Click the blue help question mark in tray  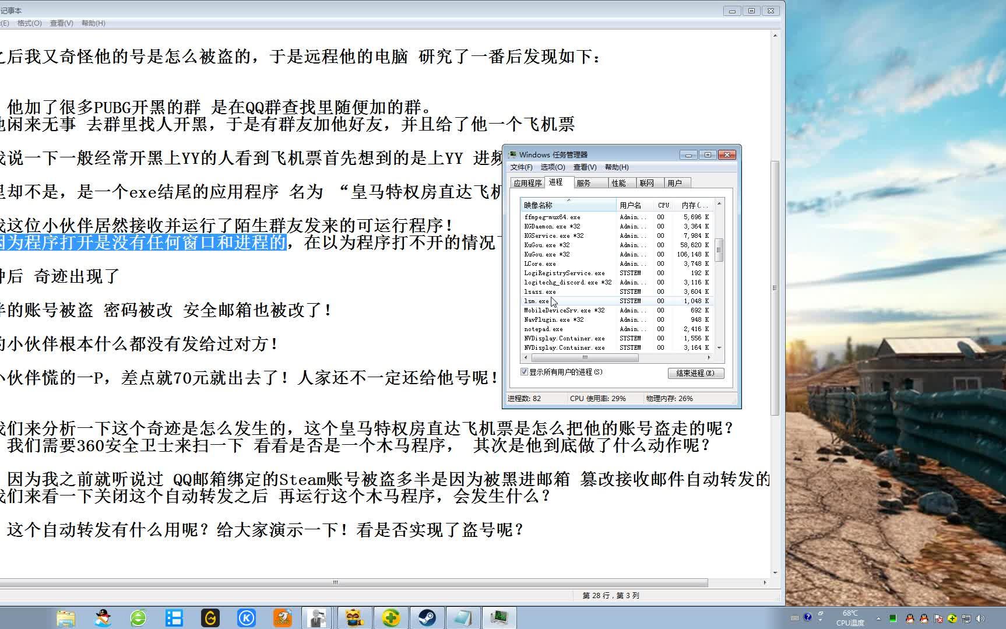(x=807, y=617)
